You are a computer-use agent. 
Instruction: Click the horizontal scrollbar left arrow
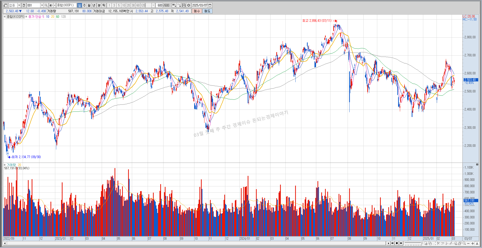[x=5, y=243]
